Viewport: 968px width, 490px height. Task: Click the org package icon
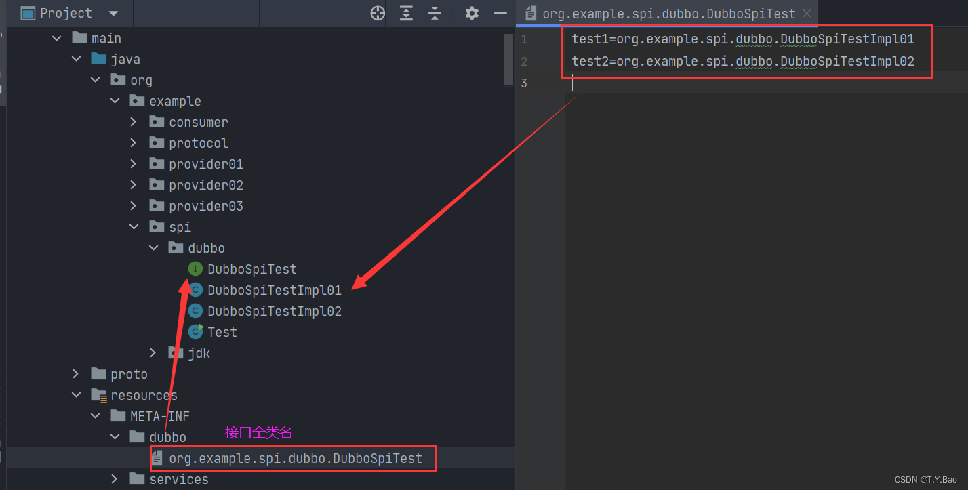pyautogui.click(x=118, y=79)
